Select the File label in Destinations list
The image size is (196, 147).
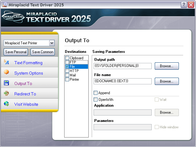click(72, 66)
